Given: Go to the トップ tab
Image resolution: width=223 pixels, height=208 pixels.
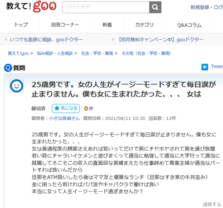Looking at the screenshot, I should pyautogui.click(x=21, y=24).
